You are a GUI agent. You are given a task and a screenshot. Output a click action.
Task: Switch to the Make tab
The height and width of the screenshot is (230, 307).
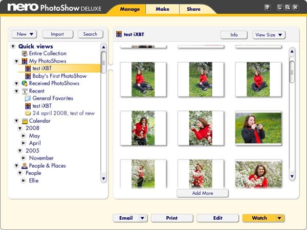163,9
